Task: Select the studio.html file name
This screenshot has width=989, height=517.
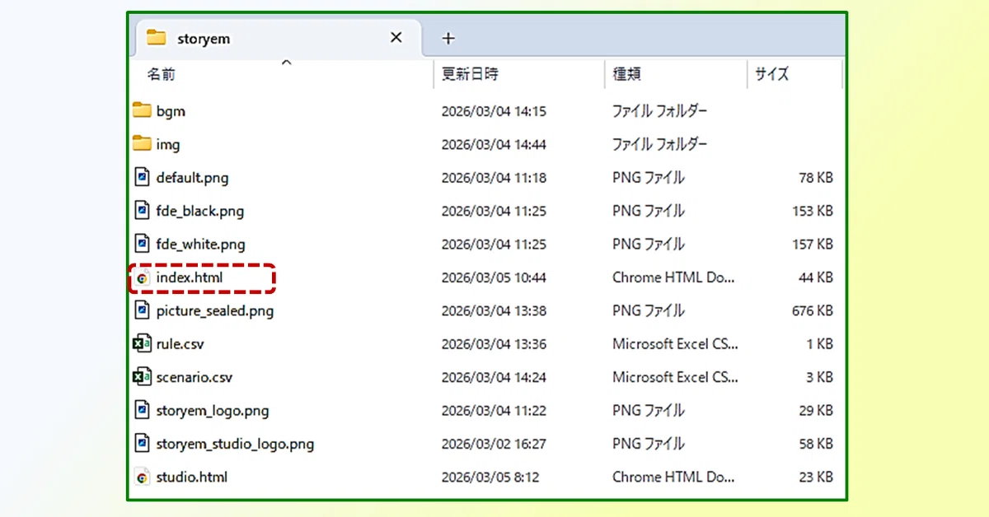Action: coord(192,477)
